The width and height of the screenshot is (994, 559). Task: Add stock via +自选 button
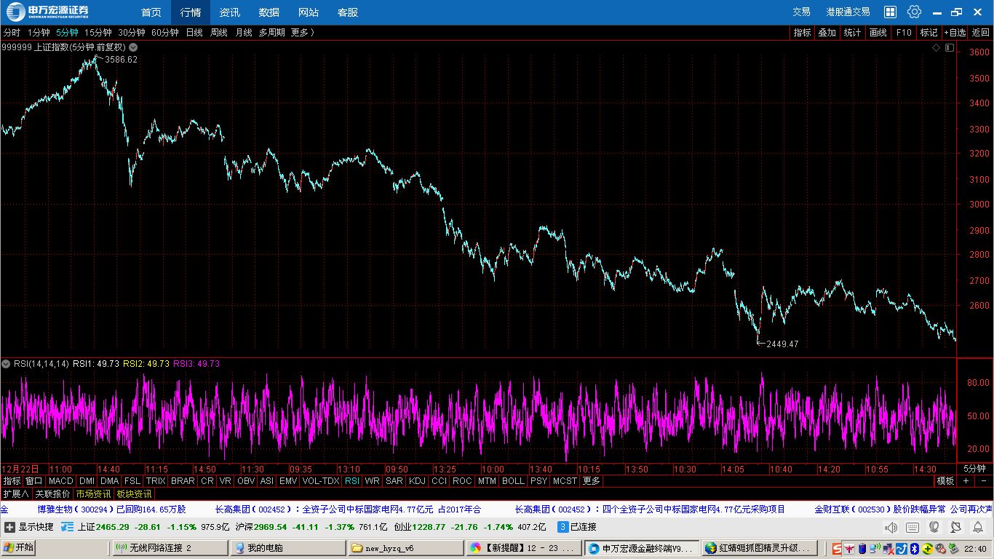point(955,33)
